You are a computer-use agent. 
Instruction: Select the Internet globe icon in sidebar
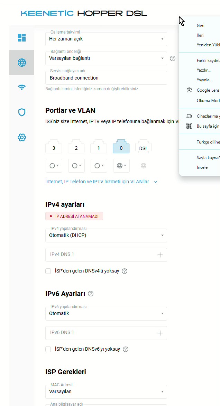22,63
